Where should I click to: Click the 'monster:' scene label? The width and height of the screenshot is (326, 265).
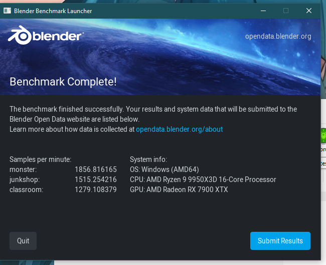coord(23,169)
